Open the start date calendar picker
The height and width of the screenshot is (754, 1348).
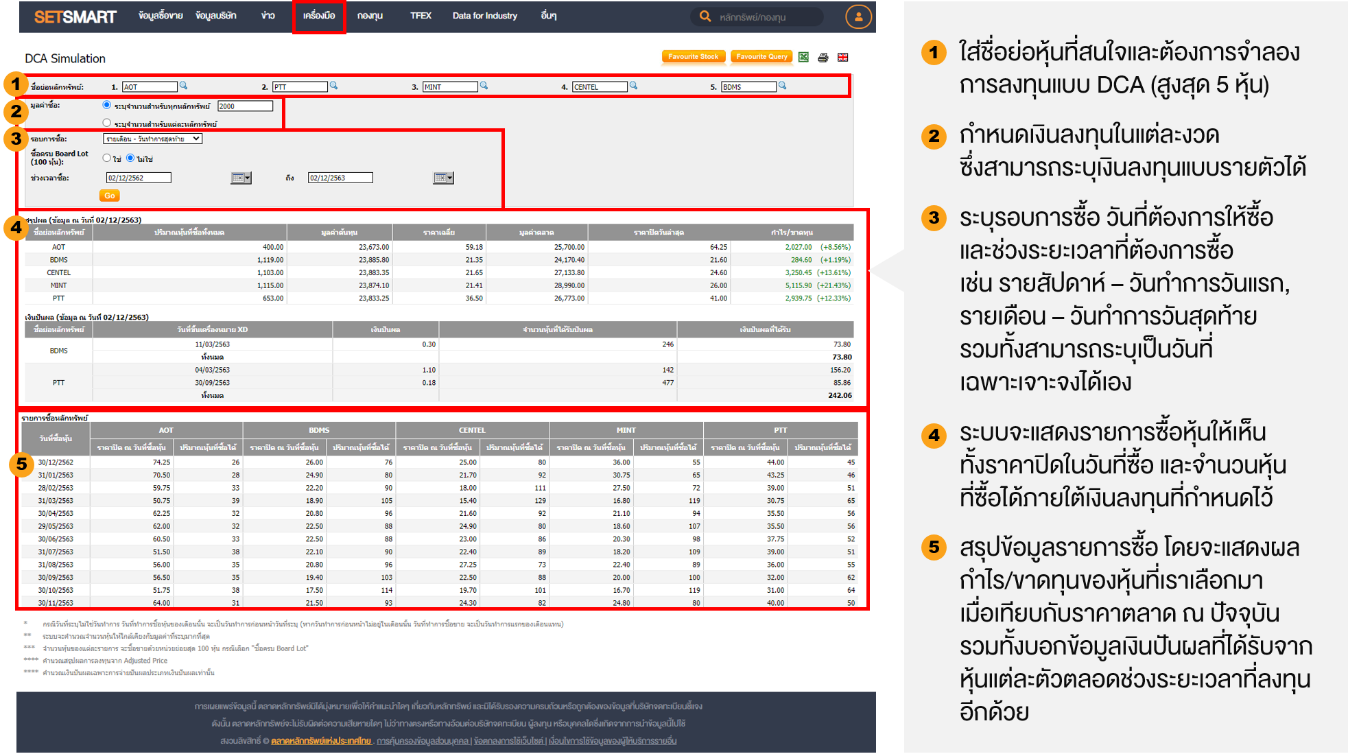241,178
